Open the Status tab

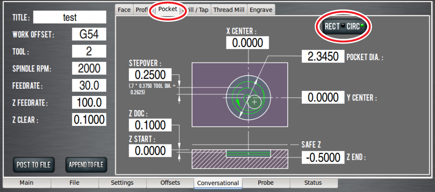313,183
